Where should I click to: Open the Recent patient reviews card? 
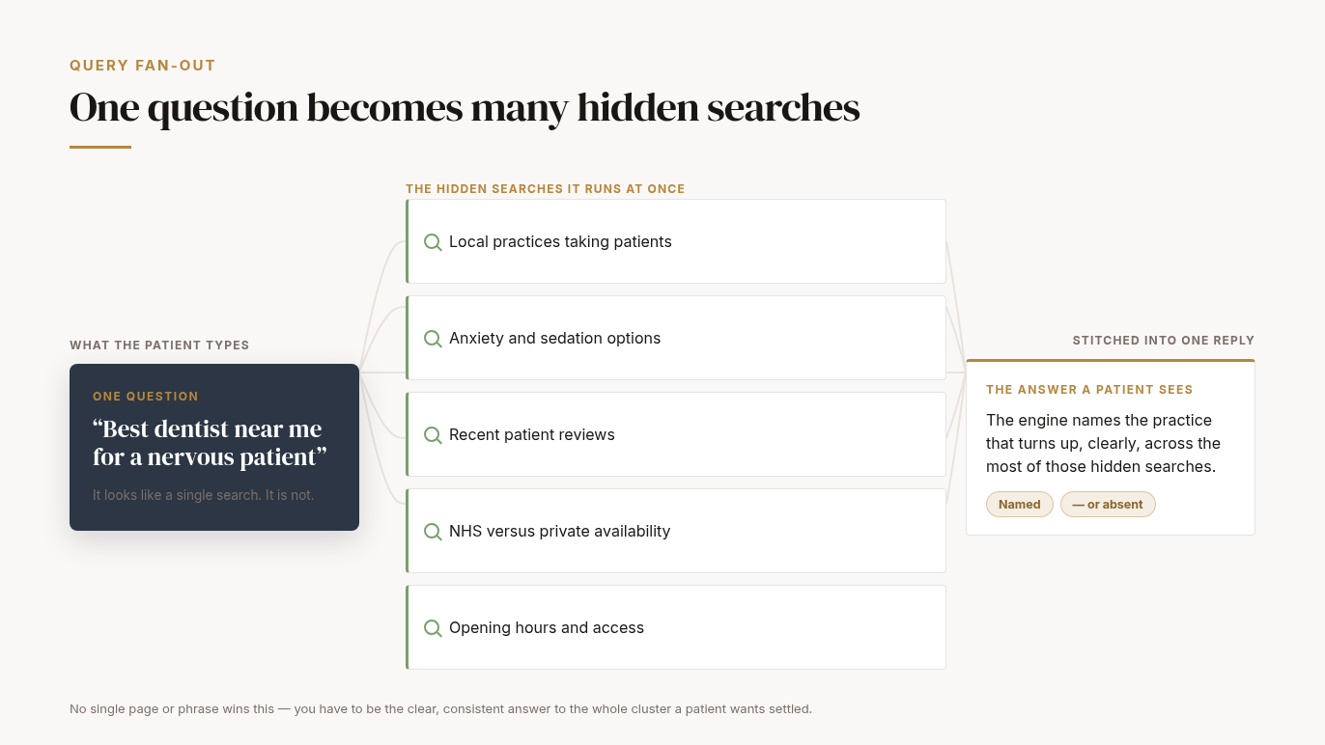[x=676, y=434]
